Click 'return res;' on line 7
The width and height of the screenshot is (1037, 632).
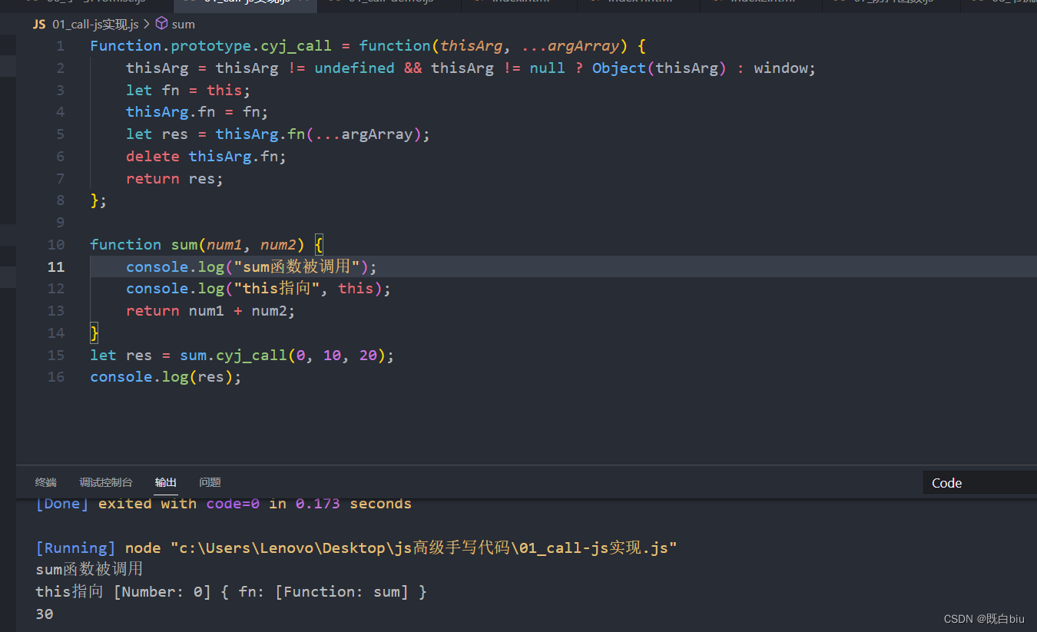174,179
